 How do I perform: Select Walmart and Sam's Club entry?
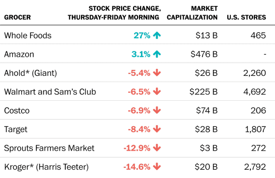[x=50, y=92]
